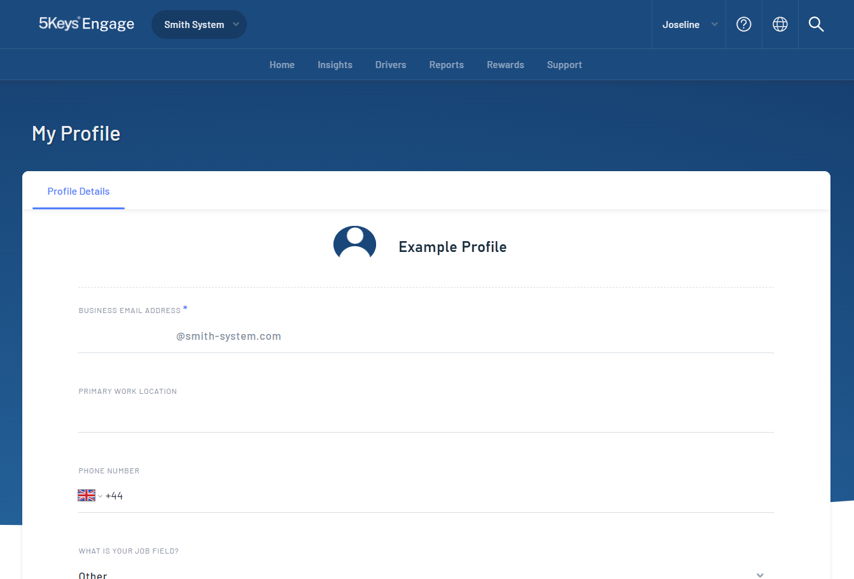Screen dimensions: 854x579
Task: Go to the Home menu item
Action: (x=282, y=65)
